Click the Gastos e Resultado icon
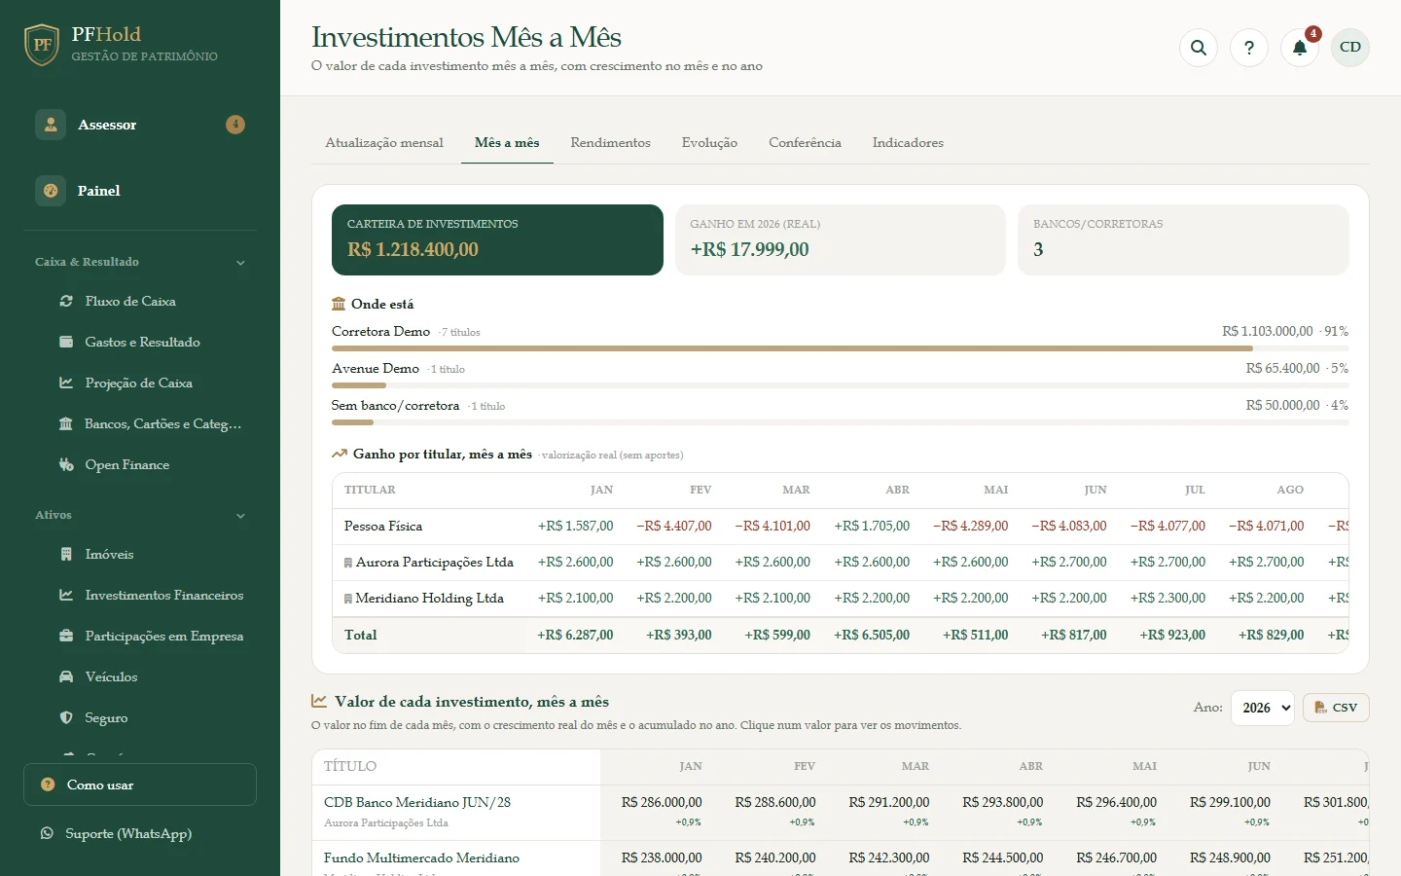This screenshot has height=876, width=1401. [66, 343]
